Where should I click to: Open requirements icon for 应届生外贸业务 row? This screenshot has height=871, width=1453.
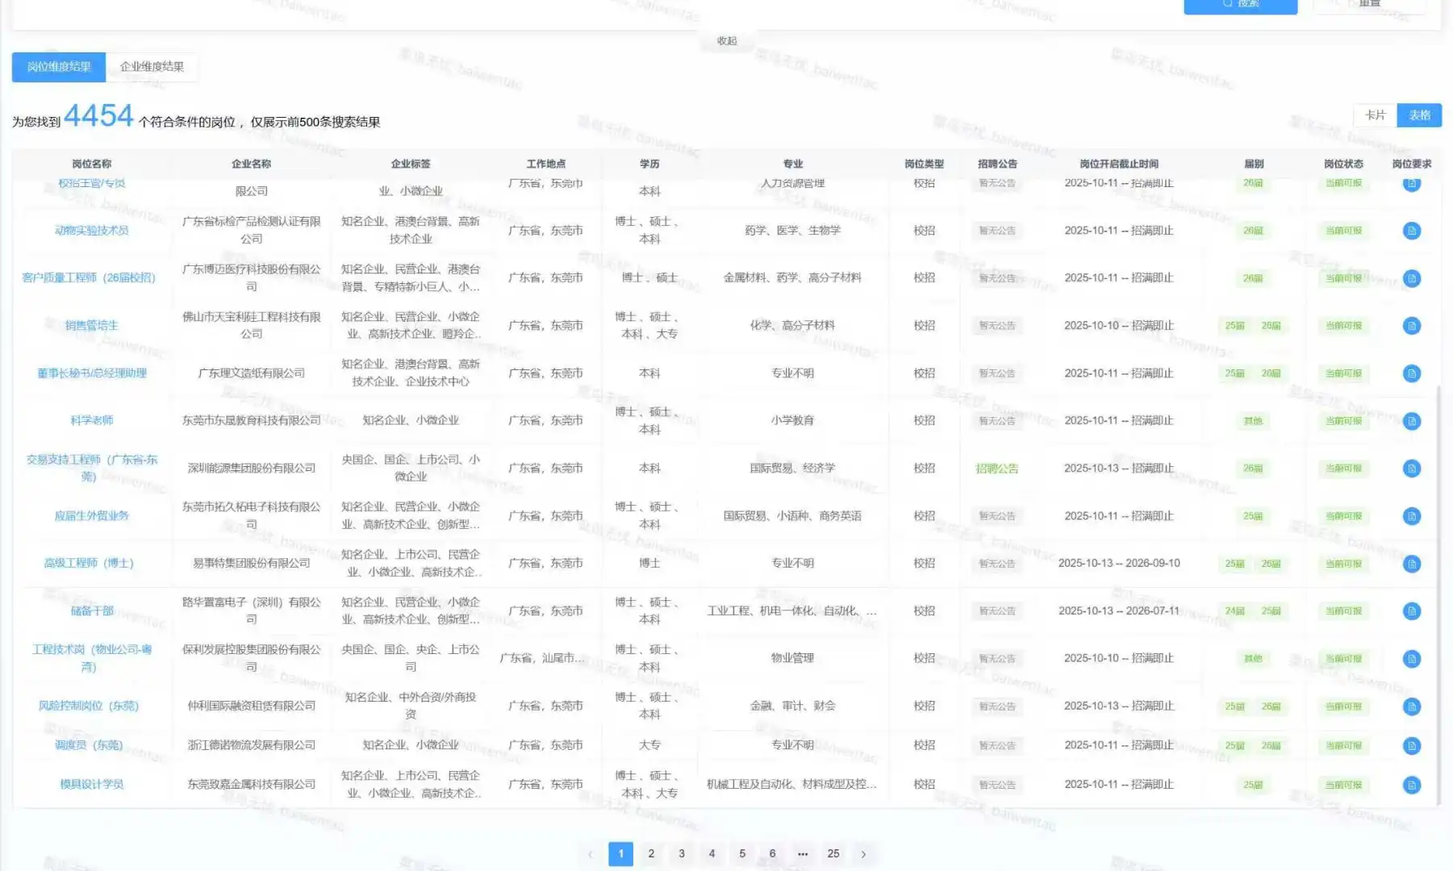(x=1411, y=516)
